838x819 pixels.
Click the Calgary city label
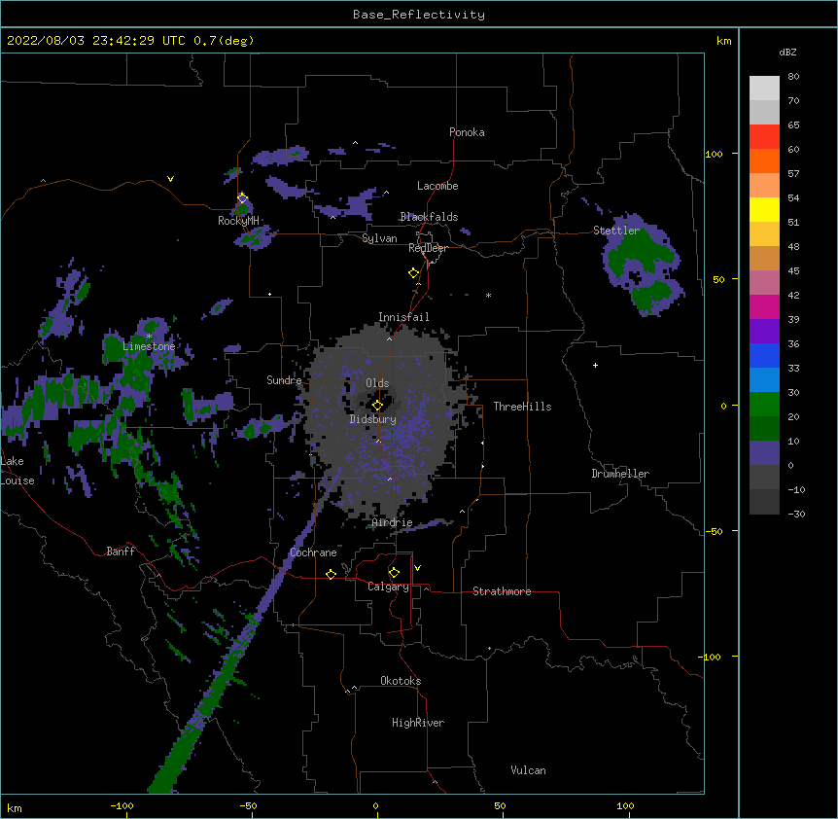point(389,587)
